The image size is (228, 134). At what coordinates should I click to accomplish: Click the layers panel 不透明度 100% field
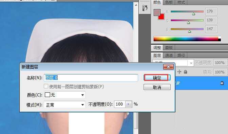220,63
